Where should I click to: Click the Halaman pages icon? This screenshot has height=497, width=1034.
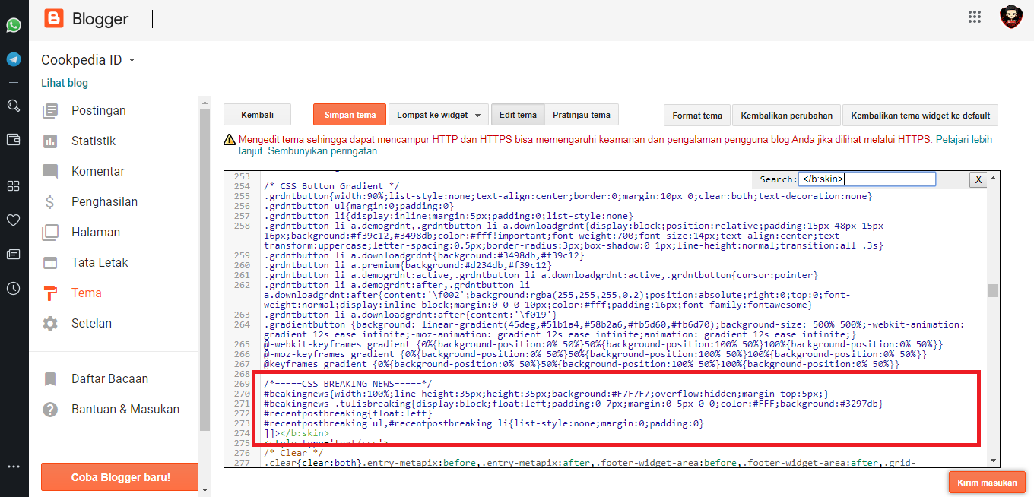point(50,233)
